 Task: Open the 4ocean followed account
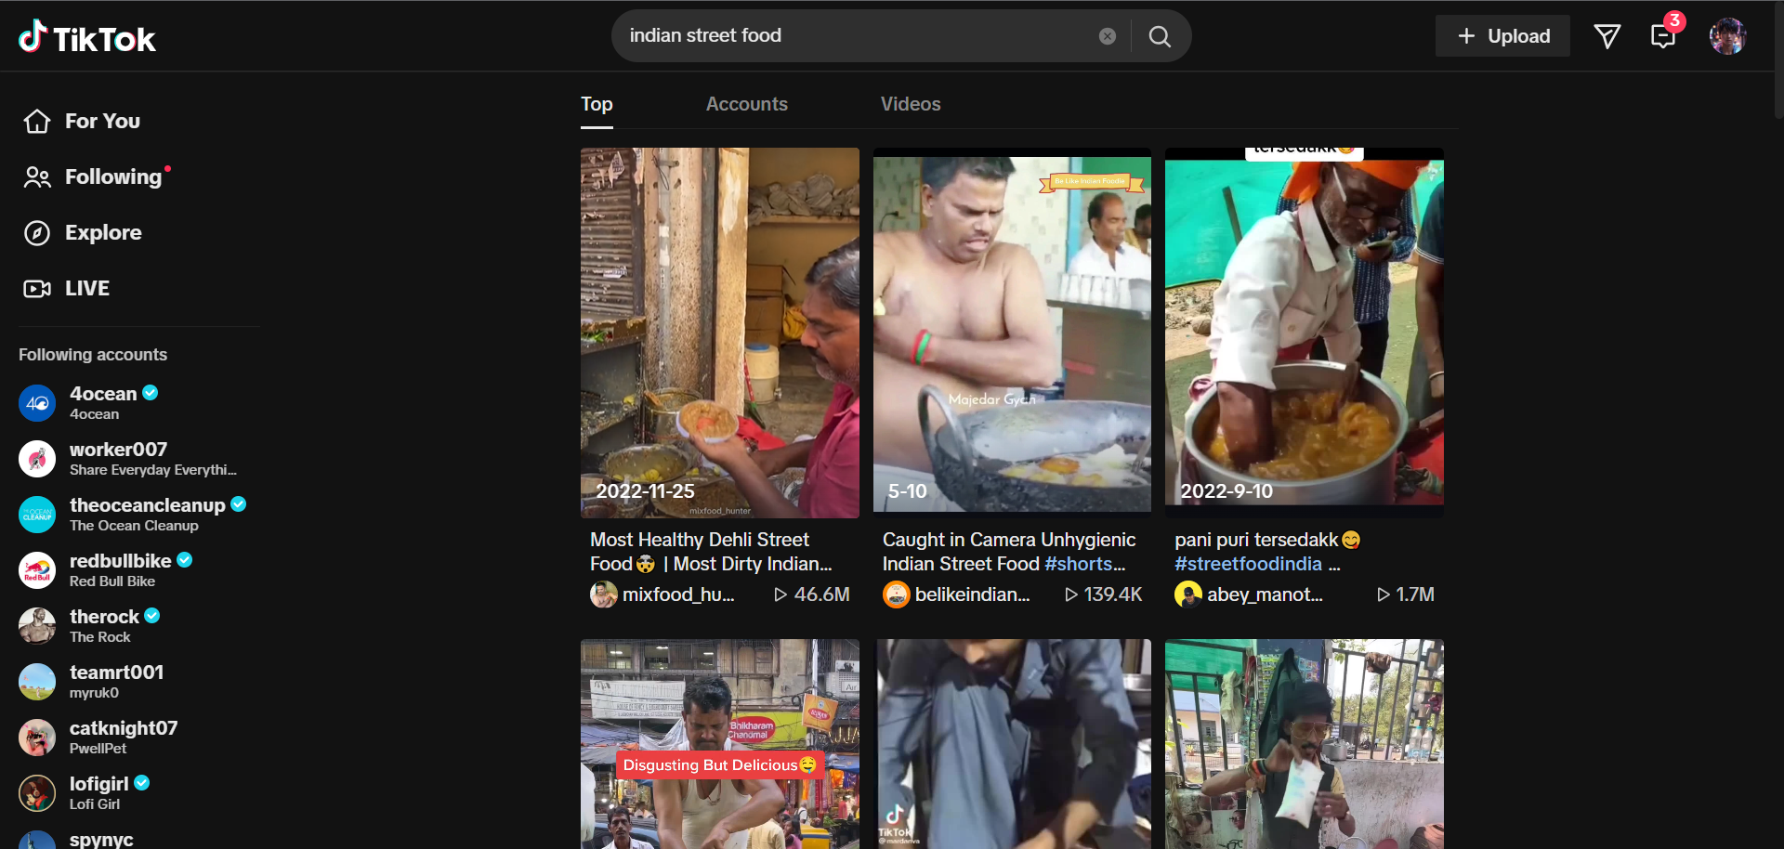click(x=102, y=402)
